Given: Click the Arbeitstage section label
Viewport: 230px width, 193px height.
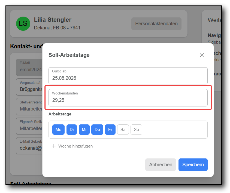Looking at the screenshot, I should point(60,114).
